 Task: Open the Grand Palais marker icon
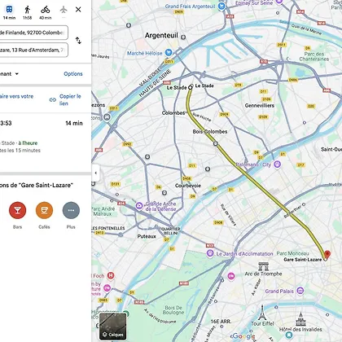[300, 291]
